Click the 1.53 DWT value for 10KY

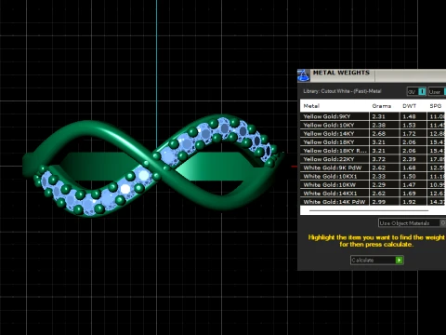tap(409, 125)
